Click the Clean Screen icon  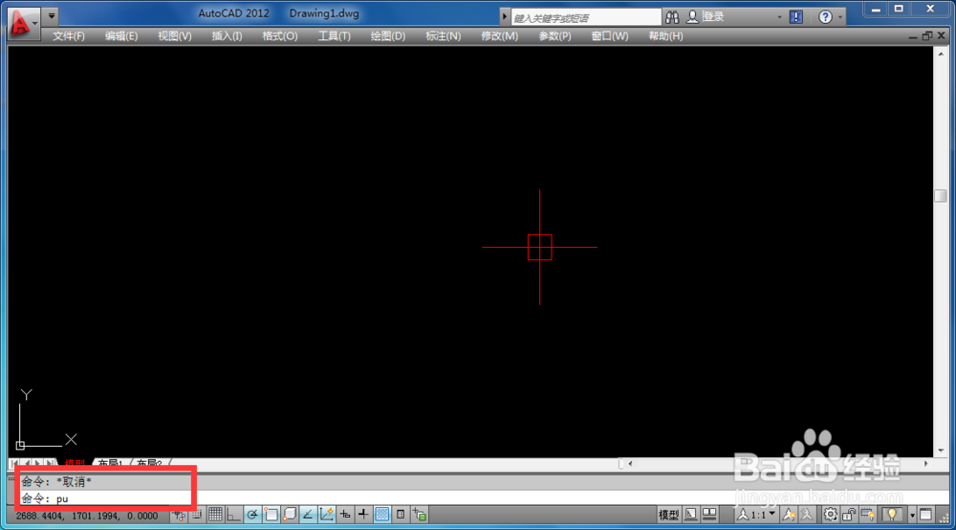(x=925, y=515)
